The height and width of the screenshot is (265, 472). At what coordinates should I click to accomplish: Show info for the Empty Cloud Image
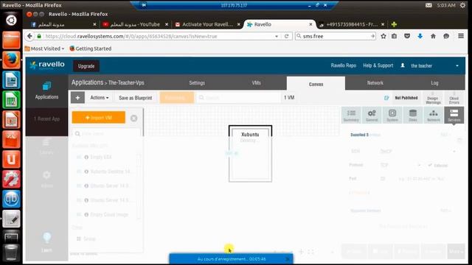pos(86,214)
